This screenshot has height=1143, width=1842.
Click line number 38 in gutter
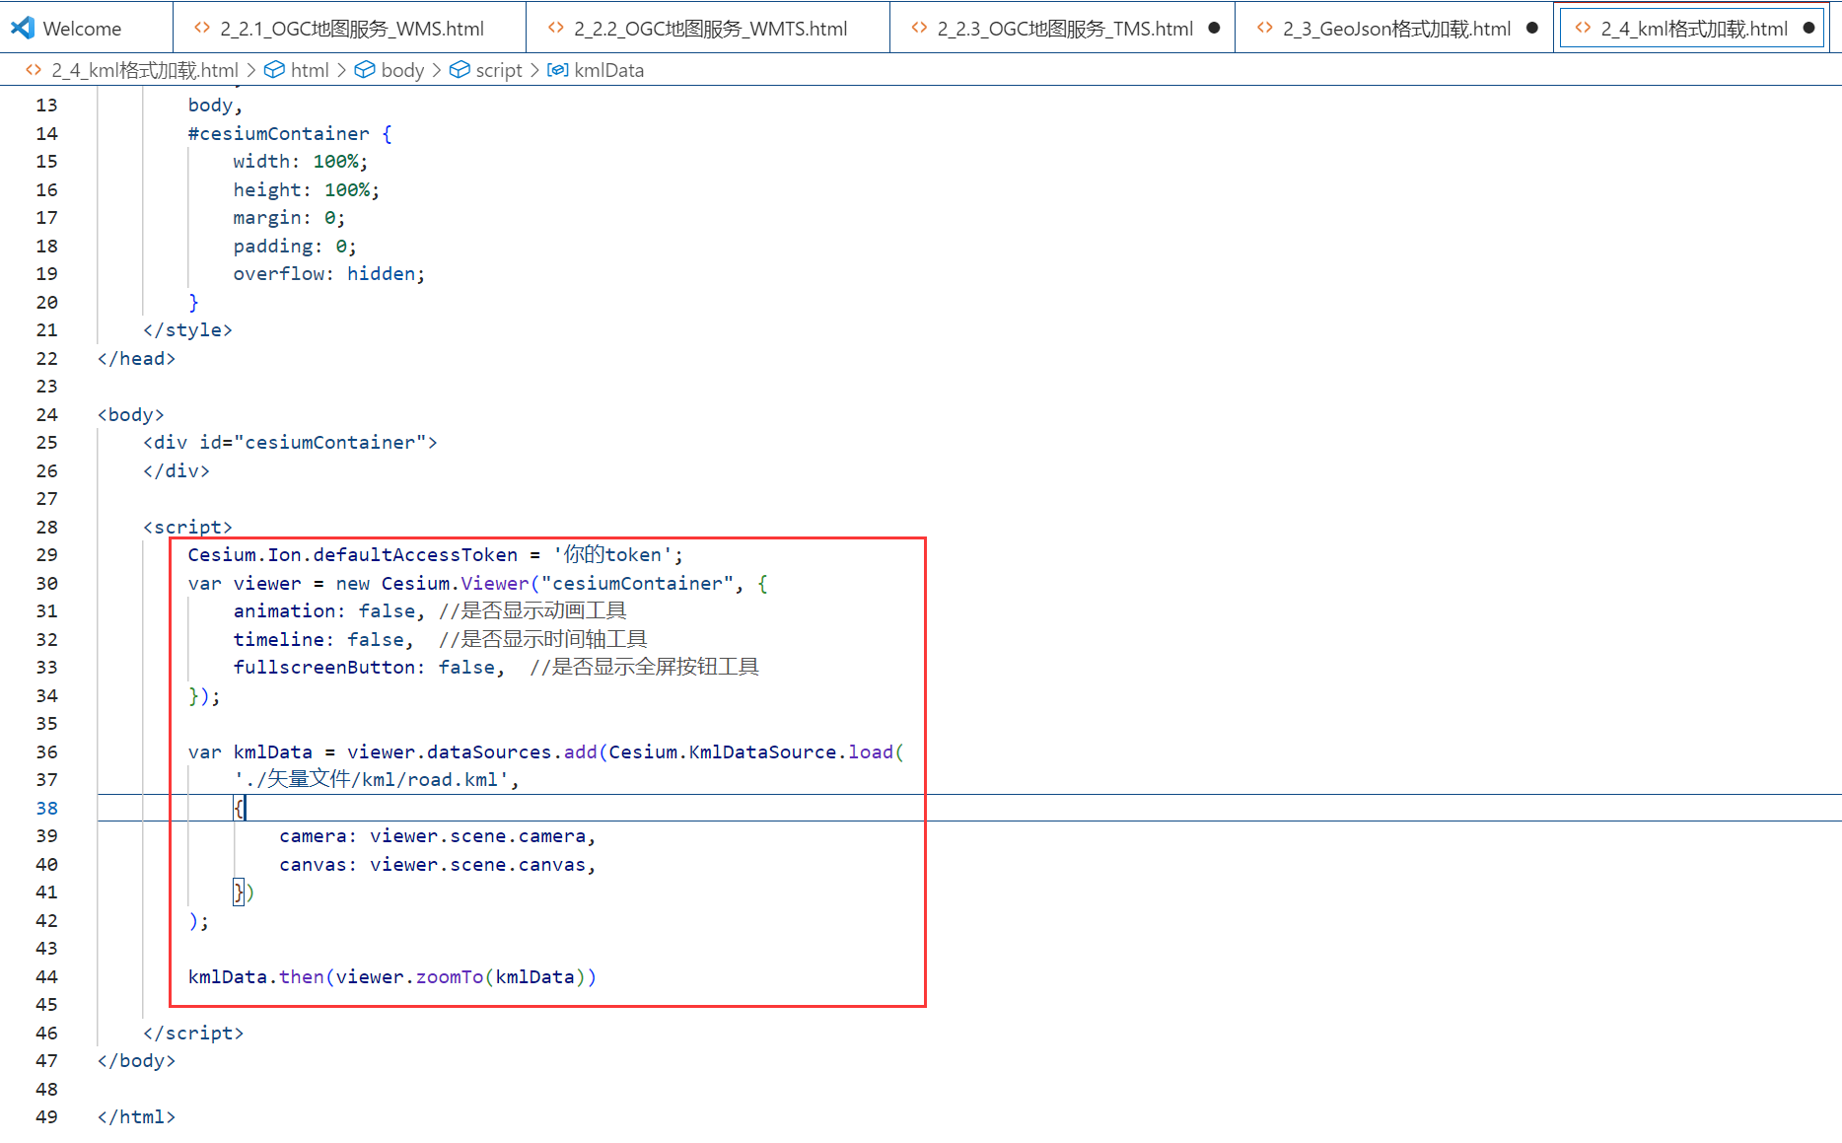46,808
